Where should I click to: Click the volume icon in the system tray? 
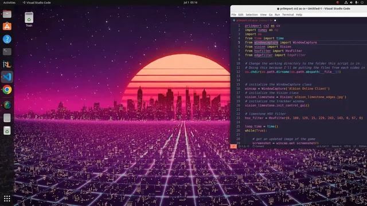coord(352,2)
